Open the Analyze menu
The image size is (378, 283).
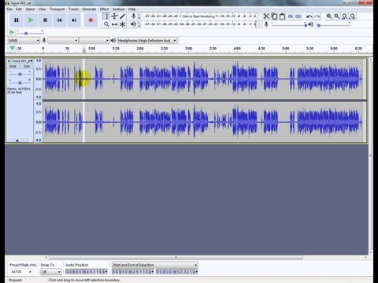point(118,9)
